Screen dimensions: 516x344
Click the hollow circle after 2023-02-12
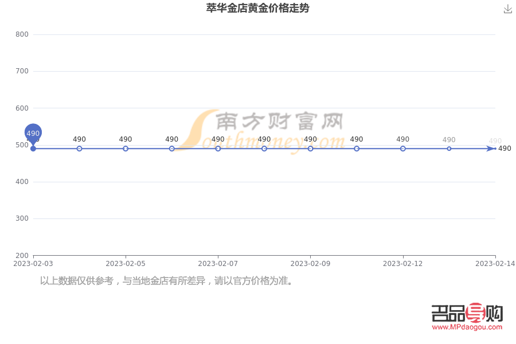[x=448, y=147]
